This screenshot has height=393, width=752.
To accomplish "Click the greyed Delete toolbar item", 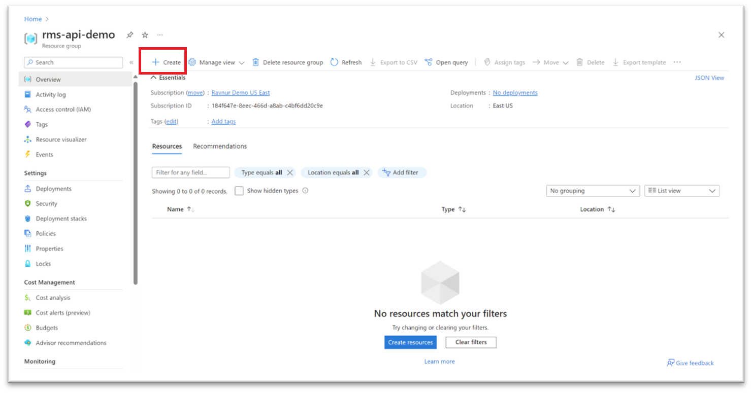I will [x=590, y=62].
